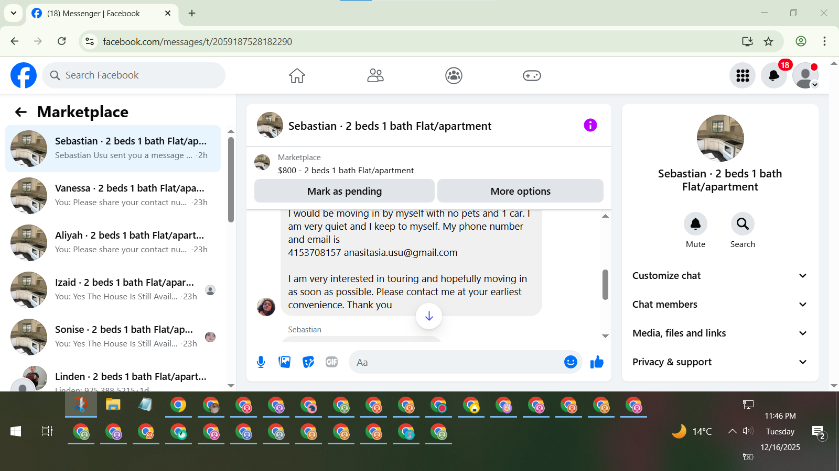
Task: Open the Chrome profile icon
Action: pyautogui.click(x=801, y=41)
